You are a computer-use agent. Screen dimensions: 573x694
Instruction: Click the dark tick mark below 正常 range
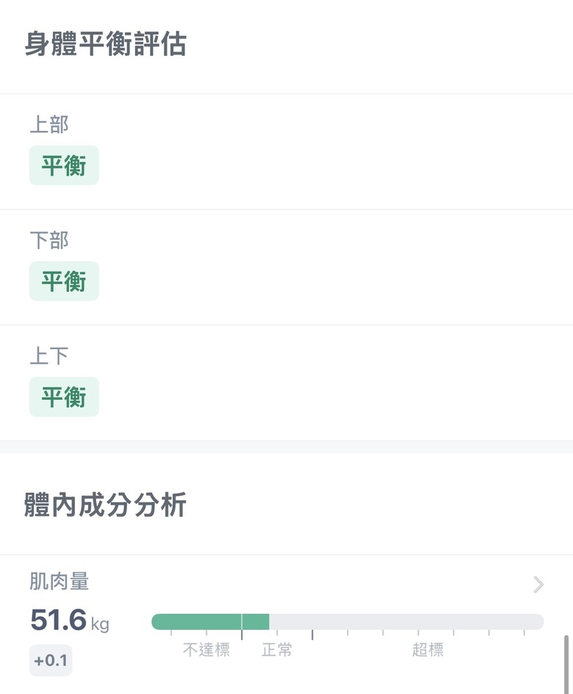[x=312, y=634]
